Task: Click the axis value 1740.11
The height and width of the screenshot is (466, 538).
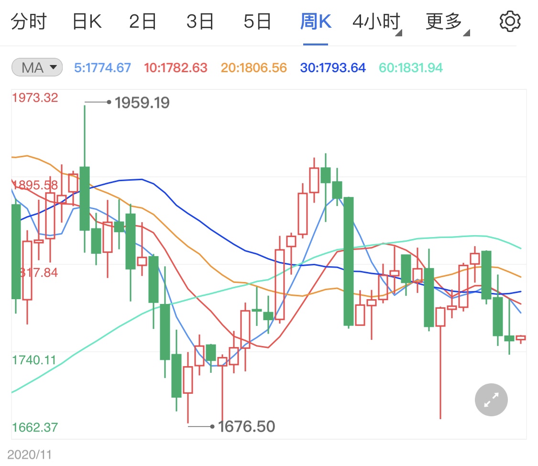Action: 34,360
